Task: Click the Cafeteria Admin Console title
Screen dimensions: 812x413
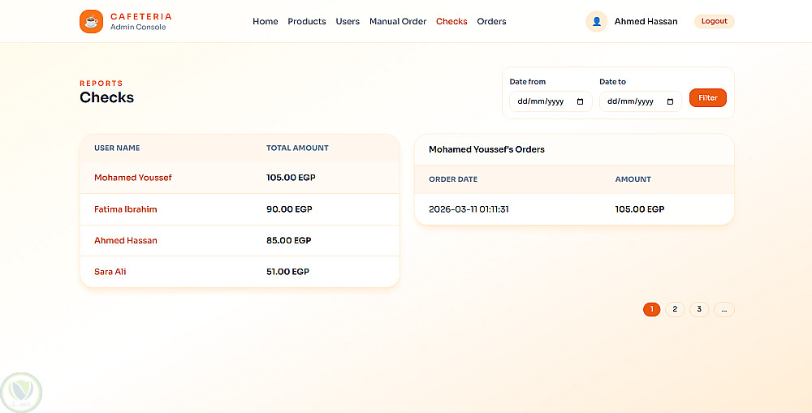Action: coord(140,21)
